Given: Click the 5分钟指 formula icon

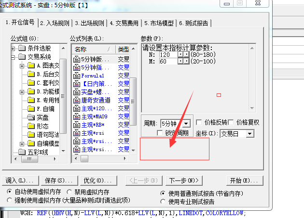Looking at the screenshot, I should [x=77, y=67].
